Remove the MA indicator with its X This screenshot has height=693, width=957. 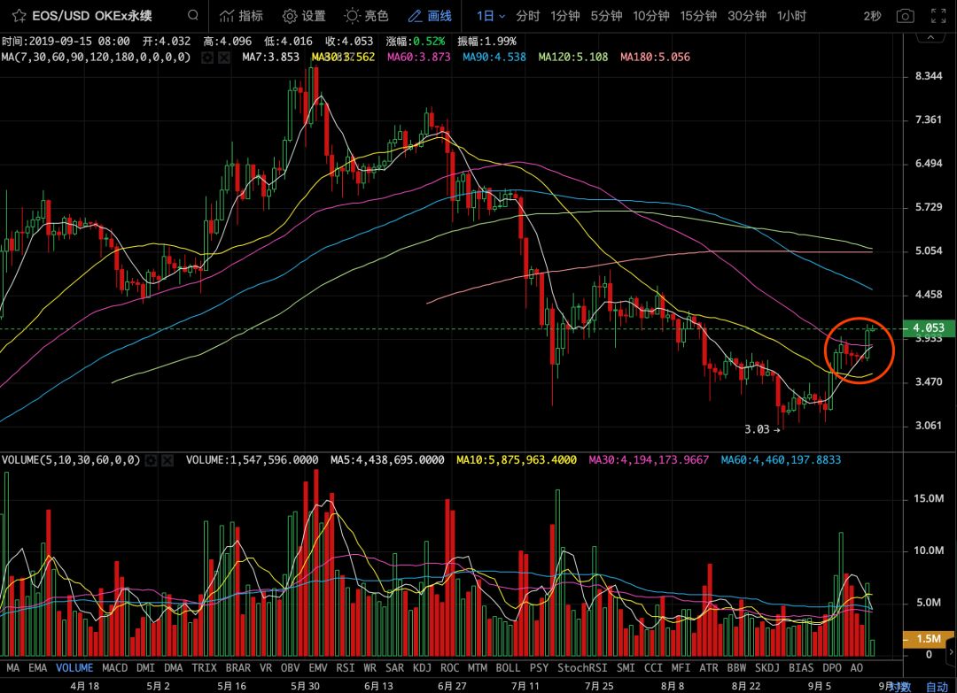224,58
